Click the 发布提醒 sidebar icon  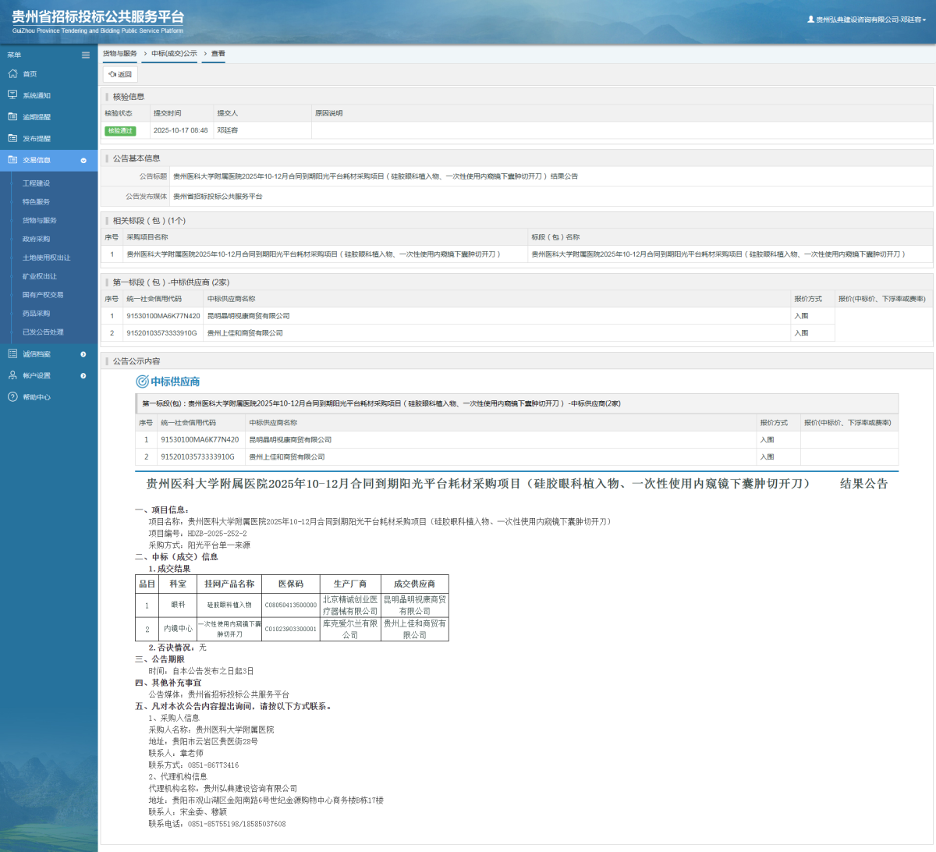click(x=12, y=138)
